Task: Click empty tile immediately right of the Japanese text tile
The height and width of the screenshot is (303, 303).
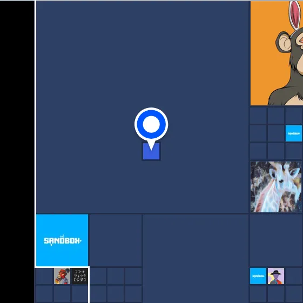Action: pos(98,276)
